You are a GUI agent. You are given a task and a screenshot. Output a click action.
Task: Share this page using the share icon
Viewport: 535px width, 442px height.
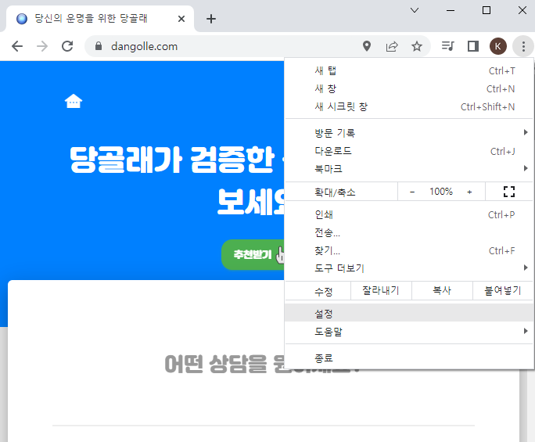[392, 46]
